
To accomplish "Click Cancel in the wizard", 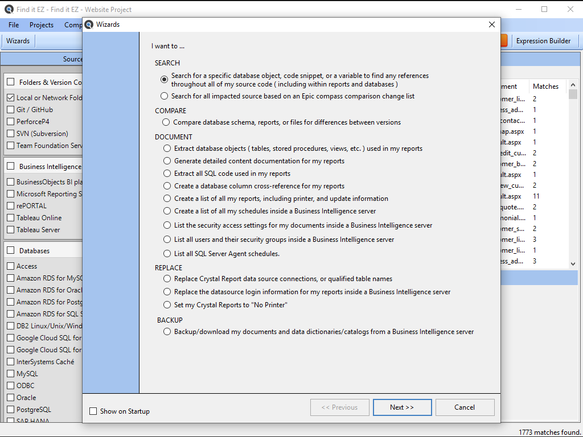I will 465,407.
